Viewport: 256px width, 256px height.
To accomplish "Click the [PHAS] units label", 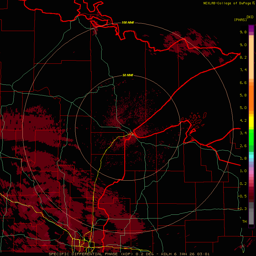I will (240, 20).
